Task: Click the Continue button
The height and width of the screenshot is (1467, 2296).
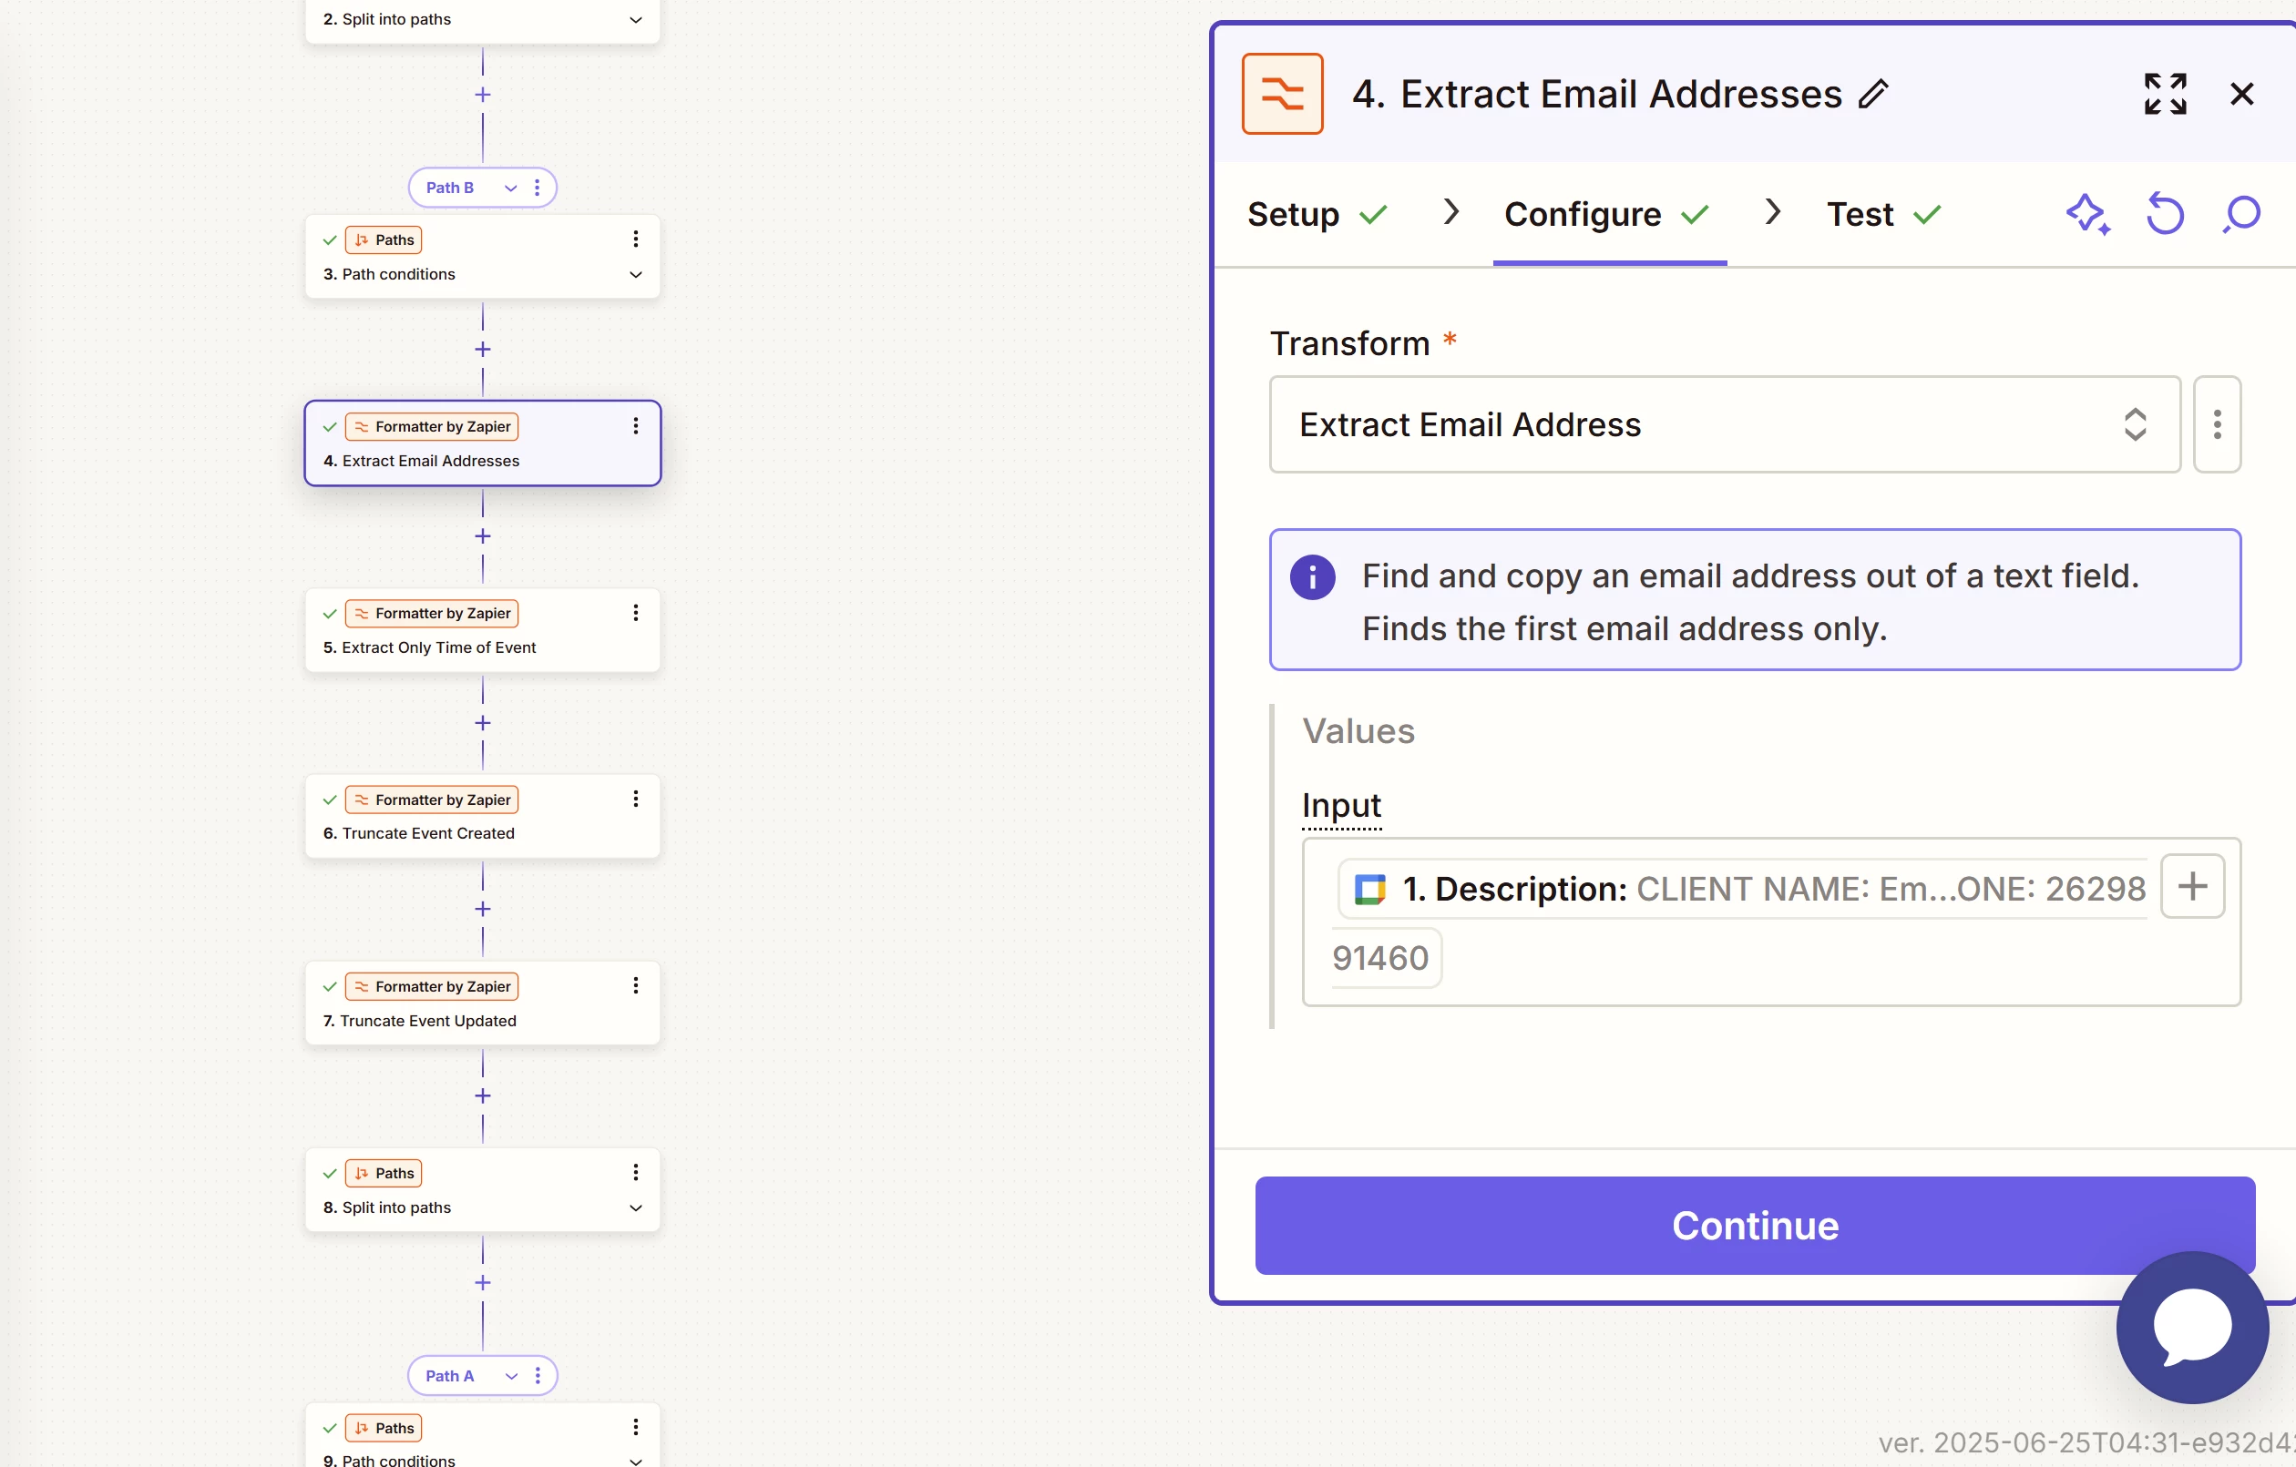Action: [1755, 1225]
